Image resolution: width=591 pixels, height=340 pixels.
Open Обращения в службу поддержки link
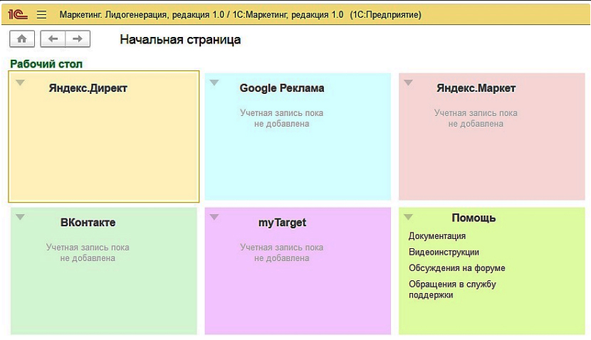pos(452,289)
